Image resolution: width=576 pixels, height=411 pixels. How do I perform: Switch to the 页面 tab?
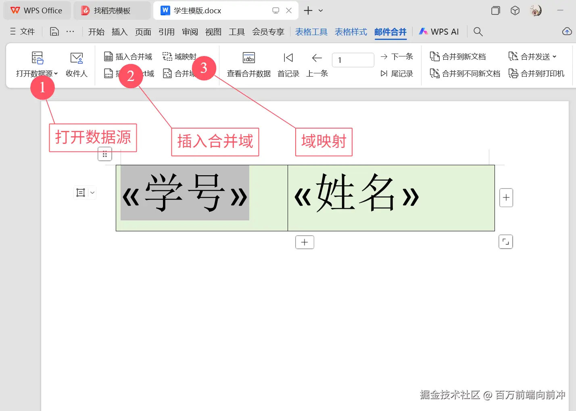(143, 32)
